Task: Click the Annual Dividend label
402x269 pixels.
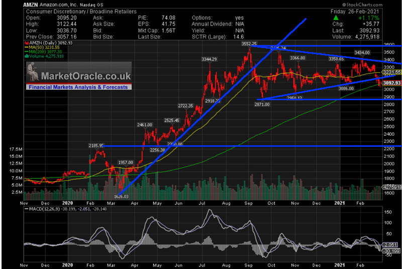Action: click(212, 24)
